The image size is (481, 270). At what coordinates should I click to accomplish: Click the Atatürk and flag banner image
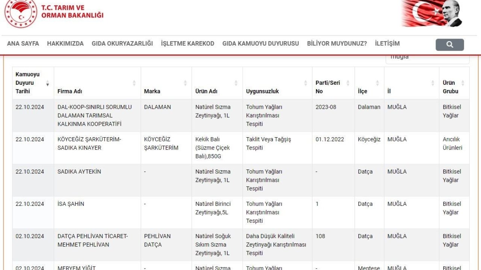click(432, 13)
